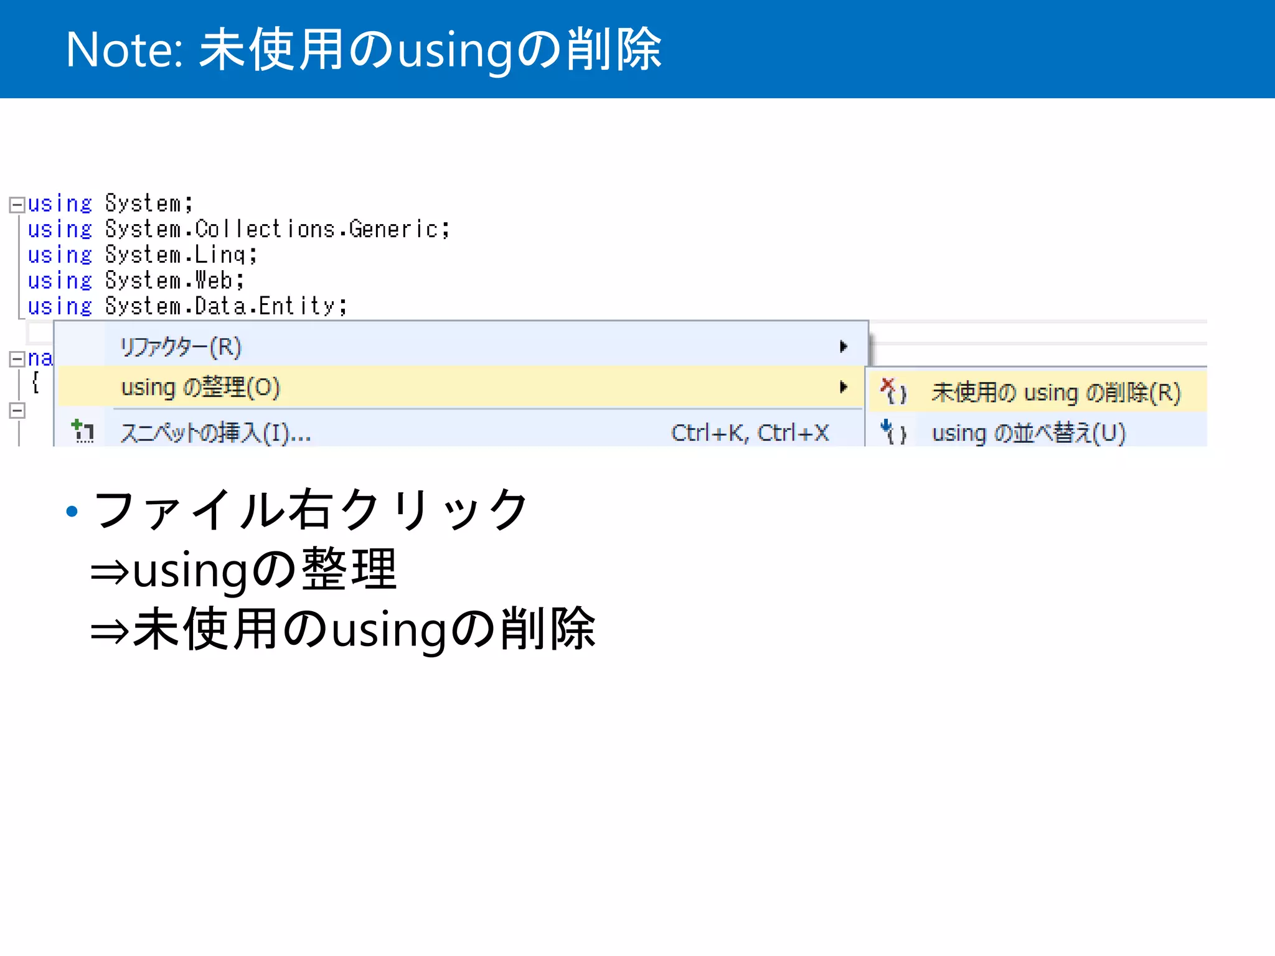Collapse the inner block outline toggle below brace
The image size is (1275, 956).
click(x=17, y=411)
